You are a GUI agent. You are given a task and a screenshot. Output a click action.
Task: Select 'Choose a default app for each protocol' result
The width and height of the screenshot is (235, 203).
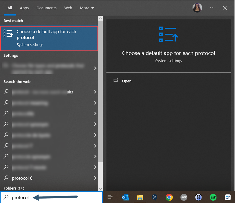(x=49, y=38)
